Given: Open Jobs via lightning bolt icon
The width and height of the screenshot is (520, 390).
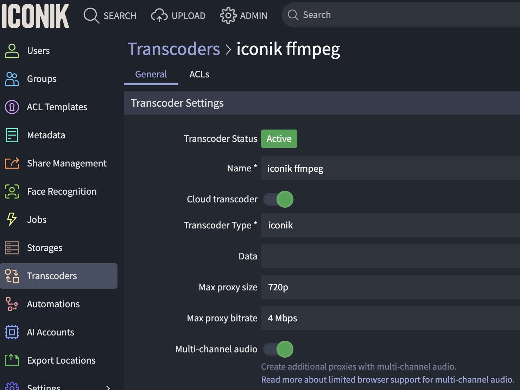Looking at the screenshot, I should 12,220.
